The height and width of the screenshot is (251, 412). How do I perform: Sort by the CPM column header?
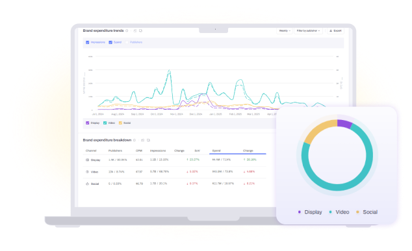coord(138,151)
